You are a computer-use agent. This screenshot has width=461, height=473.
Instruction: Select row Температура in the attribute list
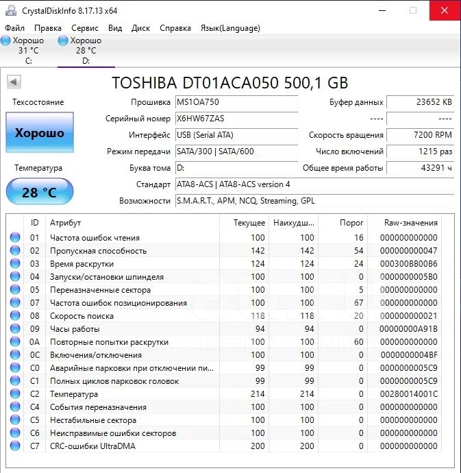click(x=224, y=394)
